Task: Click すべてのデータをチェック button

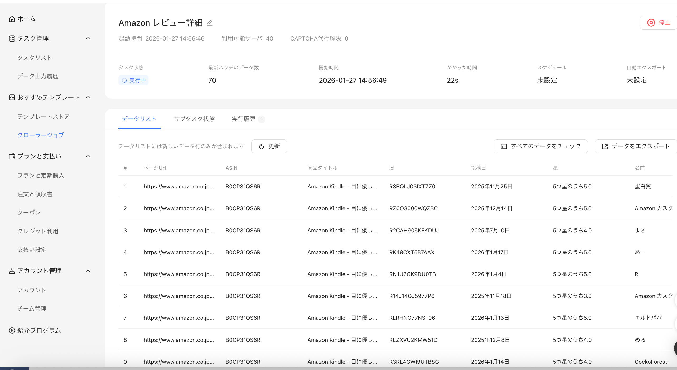Action: tap(540, 146)
